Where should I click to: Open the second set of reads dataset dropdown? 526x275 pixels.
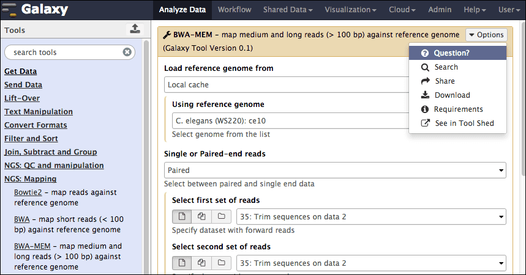point(371,263)
